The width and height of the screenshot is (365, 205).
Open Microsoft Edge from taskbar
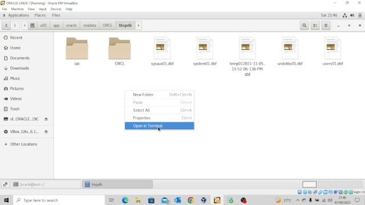(x=125, y=200)
